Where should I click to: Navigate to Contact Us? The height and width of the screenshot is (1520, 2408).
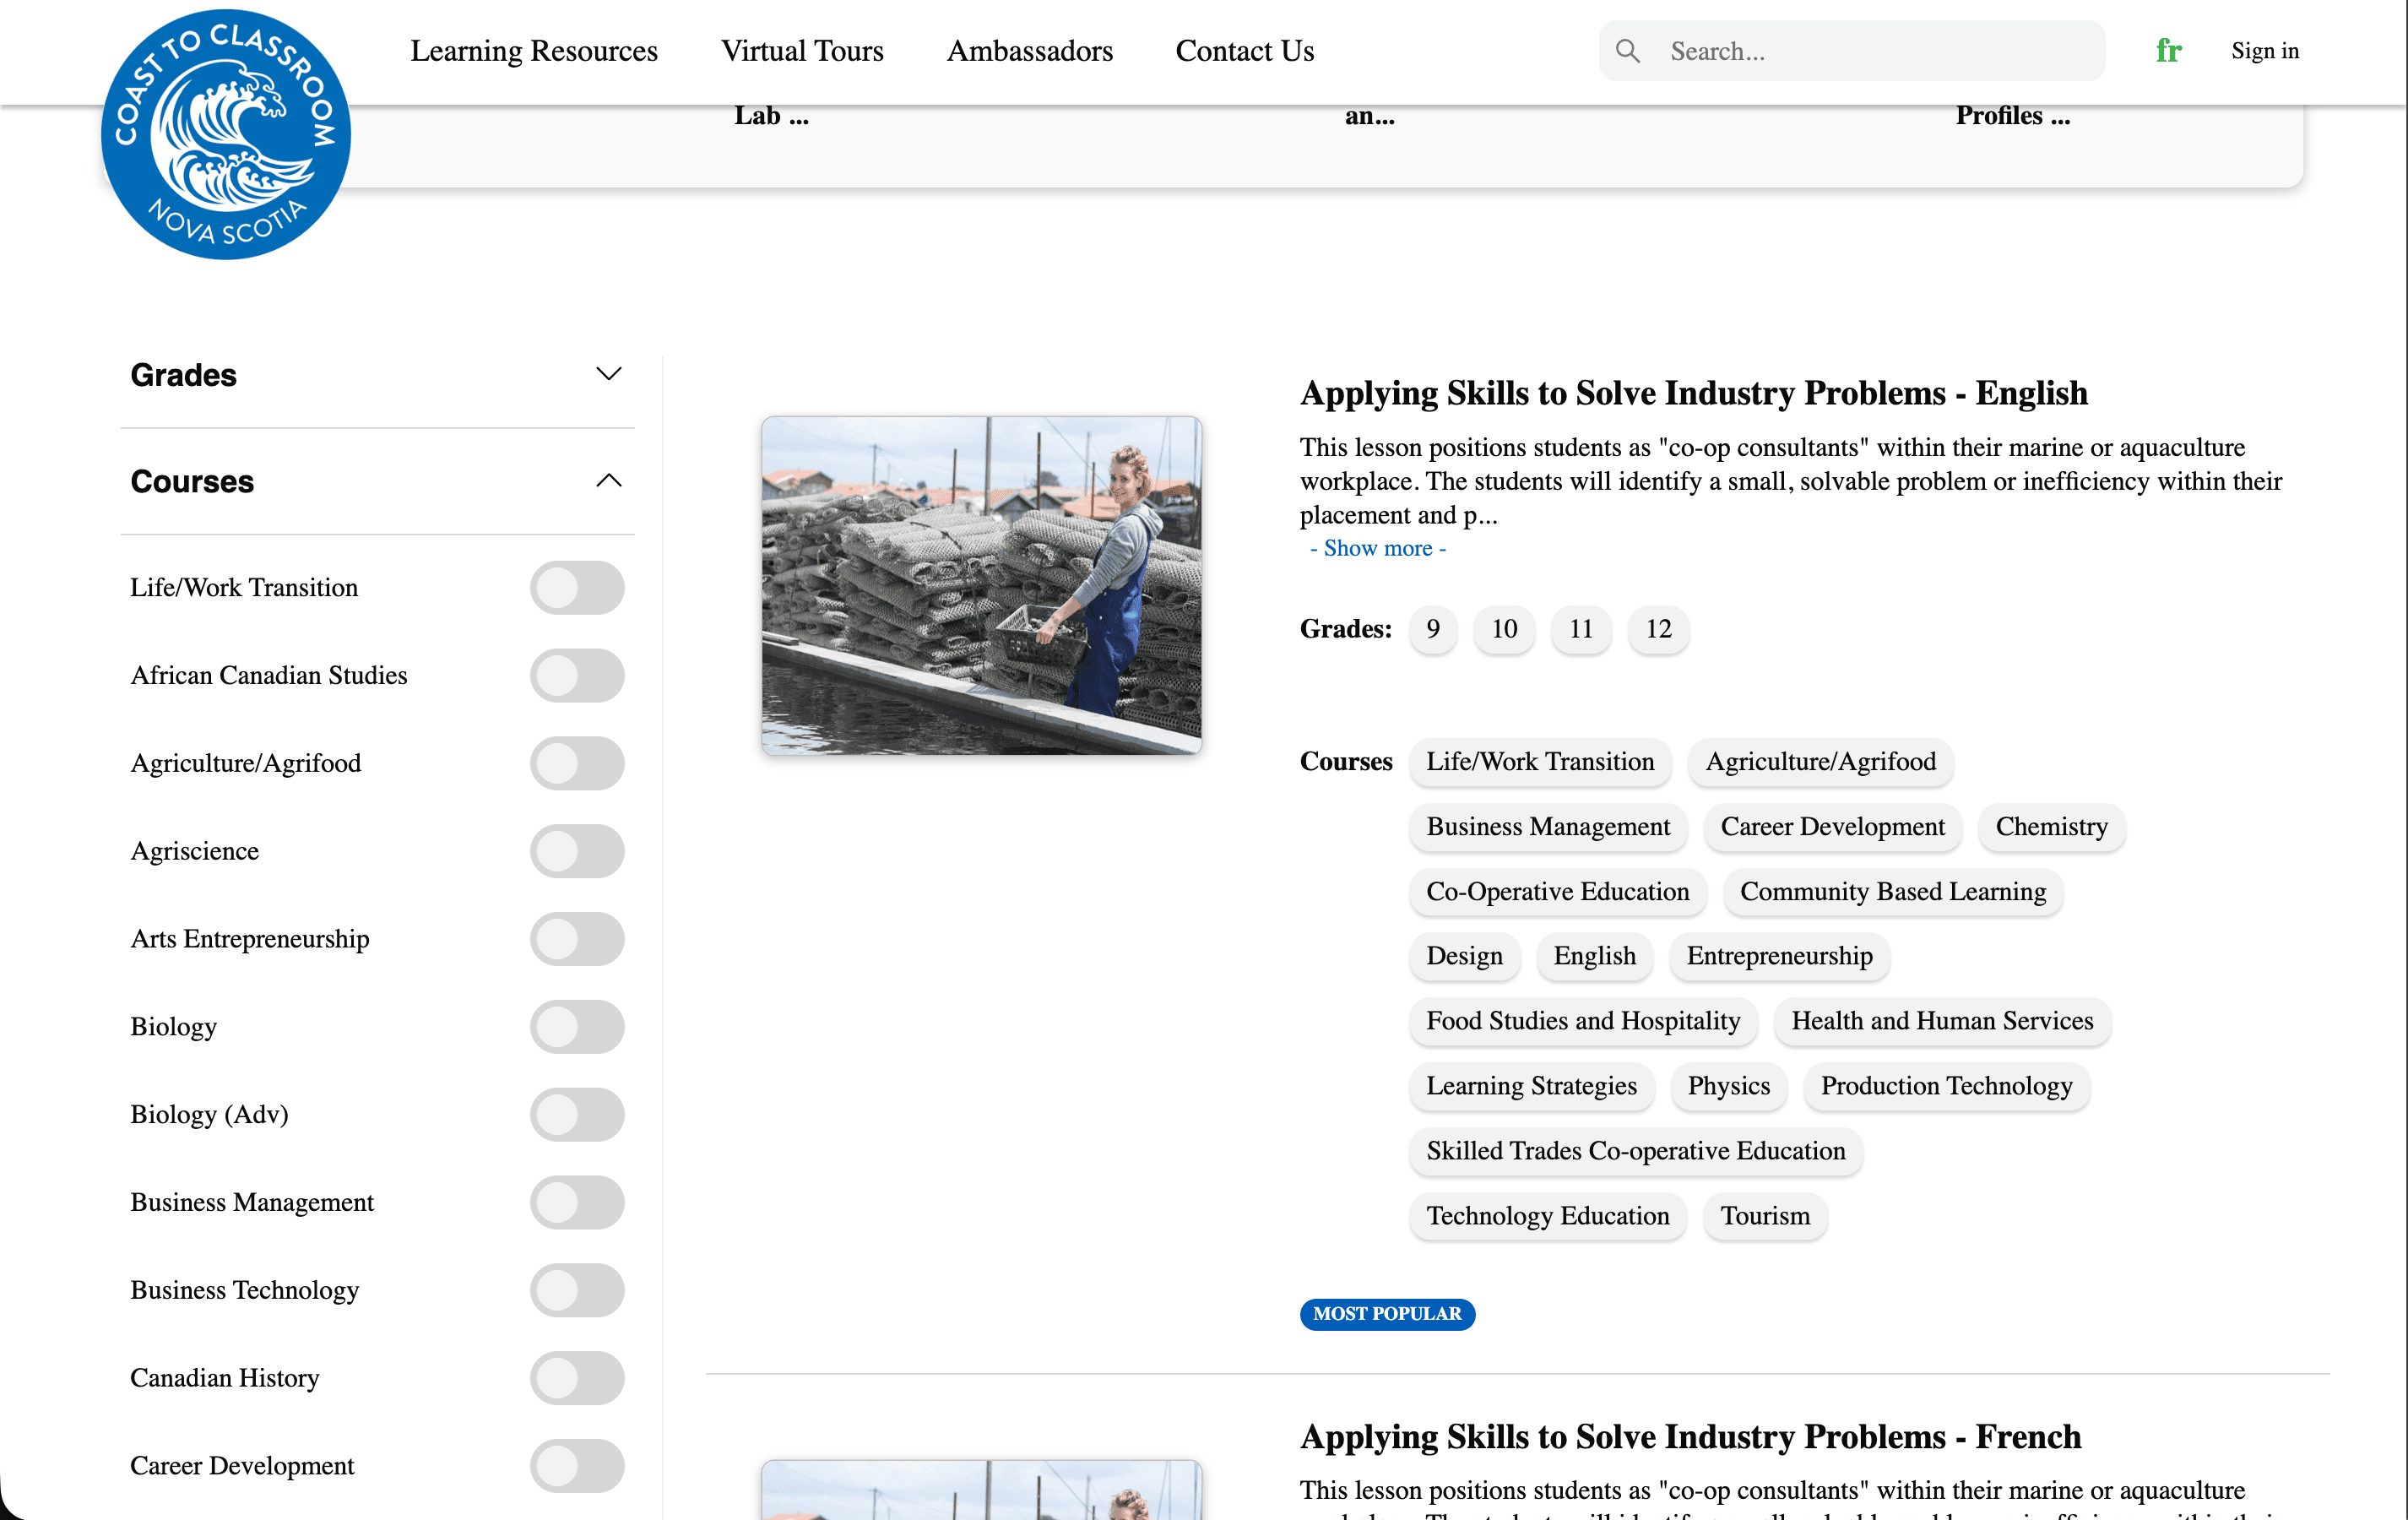[1245, 51]
